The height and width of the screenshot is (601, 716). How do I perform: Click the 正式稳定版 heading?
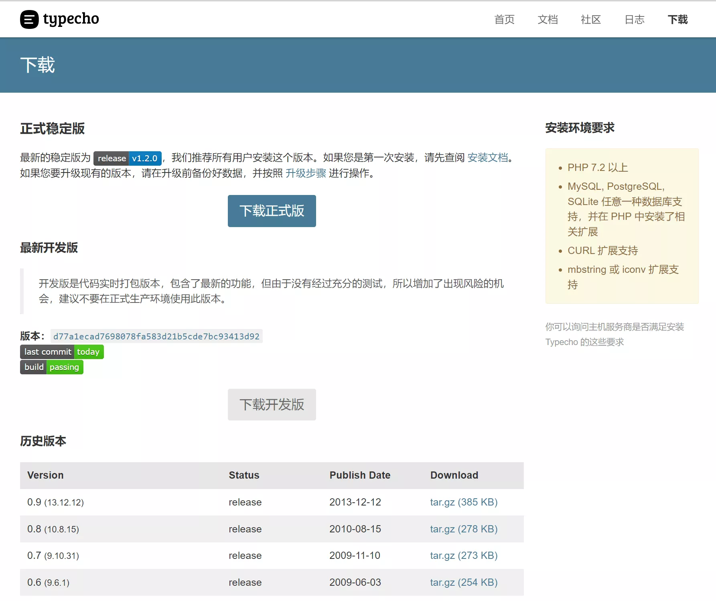pyautogui.click(x=53, y=129)
